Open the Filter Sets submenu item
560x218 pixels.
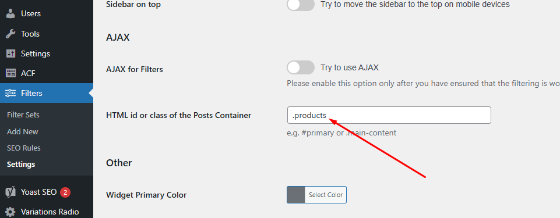tap(23, 115)
